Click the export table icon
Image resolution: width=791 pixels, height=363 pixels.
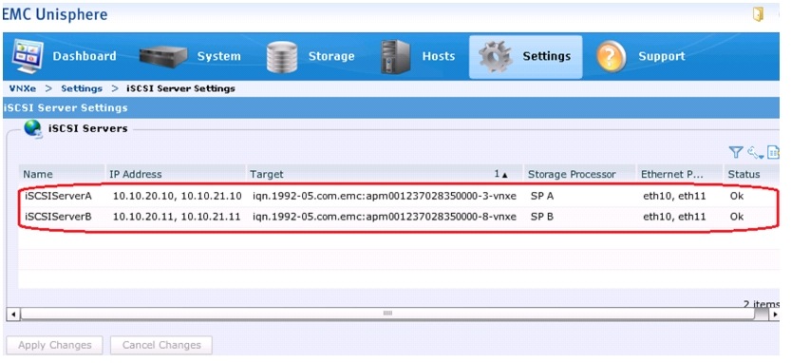tap(773, 152)
